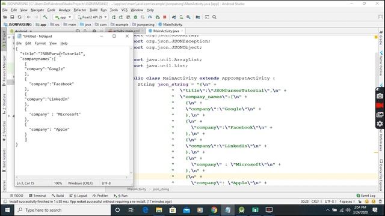The image size is (385, 216).
Task: Open the TODO tool window
Action: click(16, 196)
